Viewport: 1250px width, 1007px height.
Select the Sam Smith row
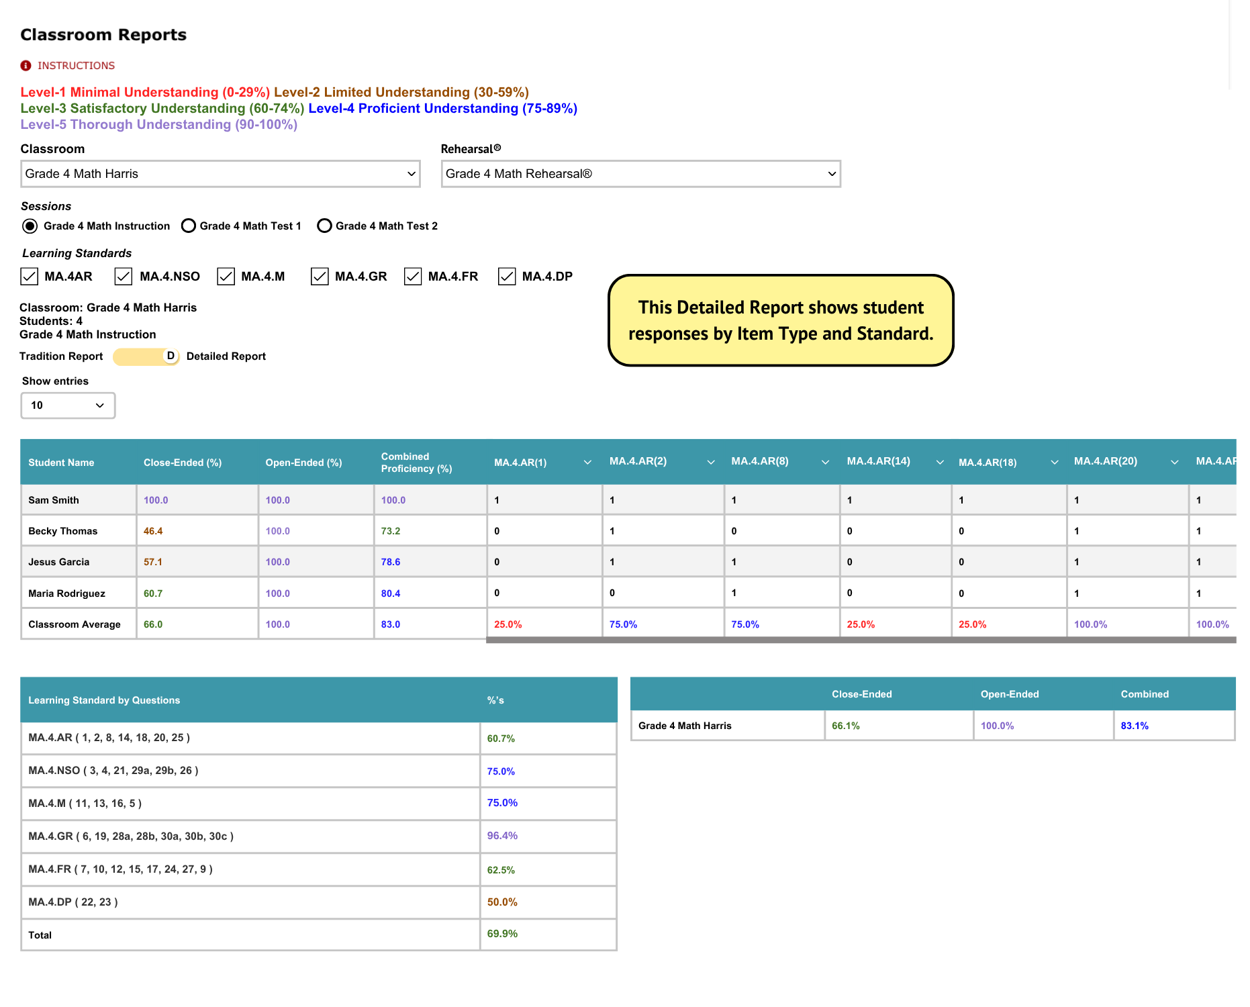(54, 499)
